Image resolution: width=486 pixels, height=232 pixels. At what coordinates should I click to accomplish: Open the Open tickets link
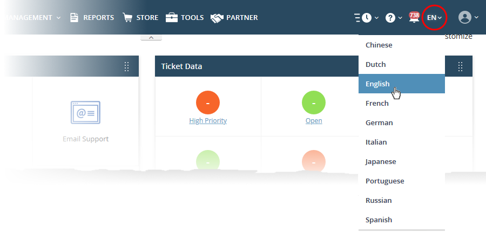pos(314,120)
